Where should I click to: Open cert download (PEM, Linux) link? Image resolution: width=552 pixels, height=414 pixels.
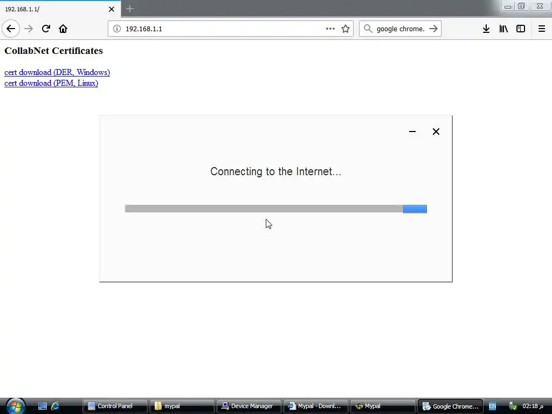(x=51, y=83)
